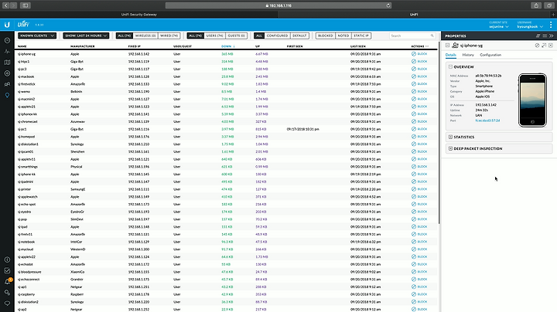Open the Current Site dropdown
The image size is (557, 312).
(499, 25)
